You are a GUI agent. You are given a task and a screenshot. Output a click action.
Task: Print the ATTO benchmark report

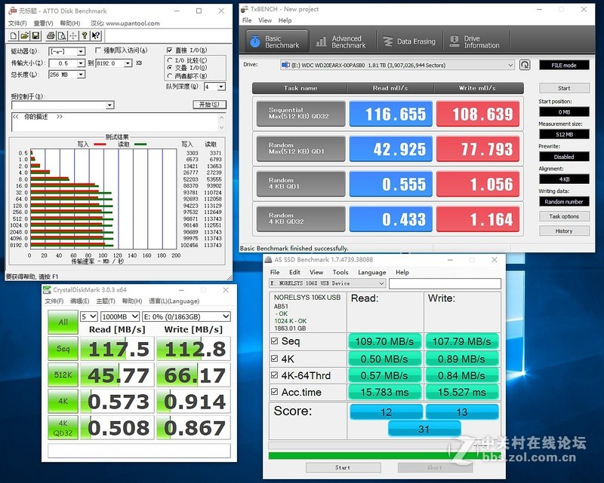point(52,35)
